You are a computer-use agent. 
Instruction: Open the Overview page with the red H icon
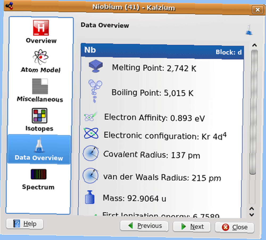coord(41,28)
